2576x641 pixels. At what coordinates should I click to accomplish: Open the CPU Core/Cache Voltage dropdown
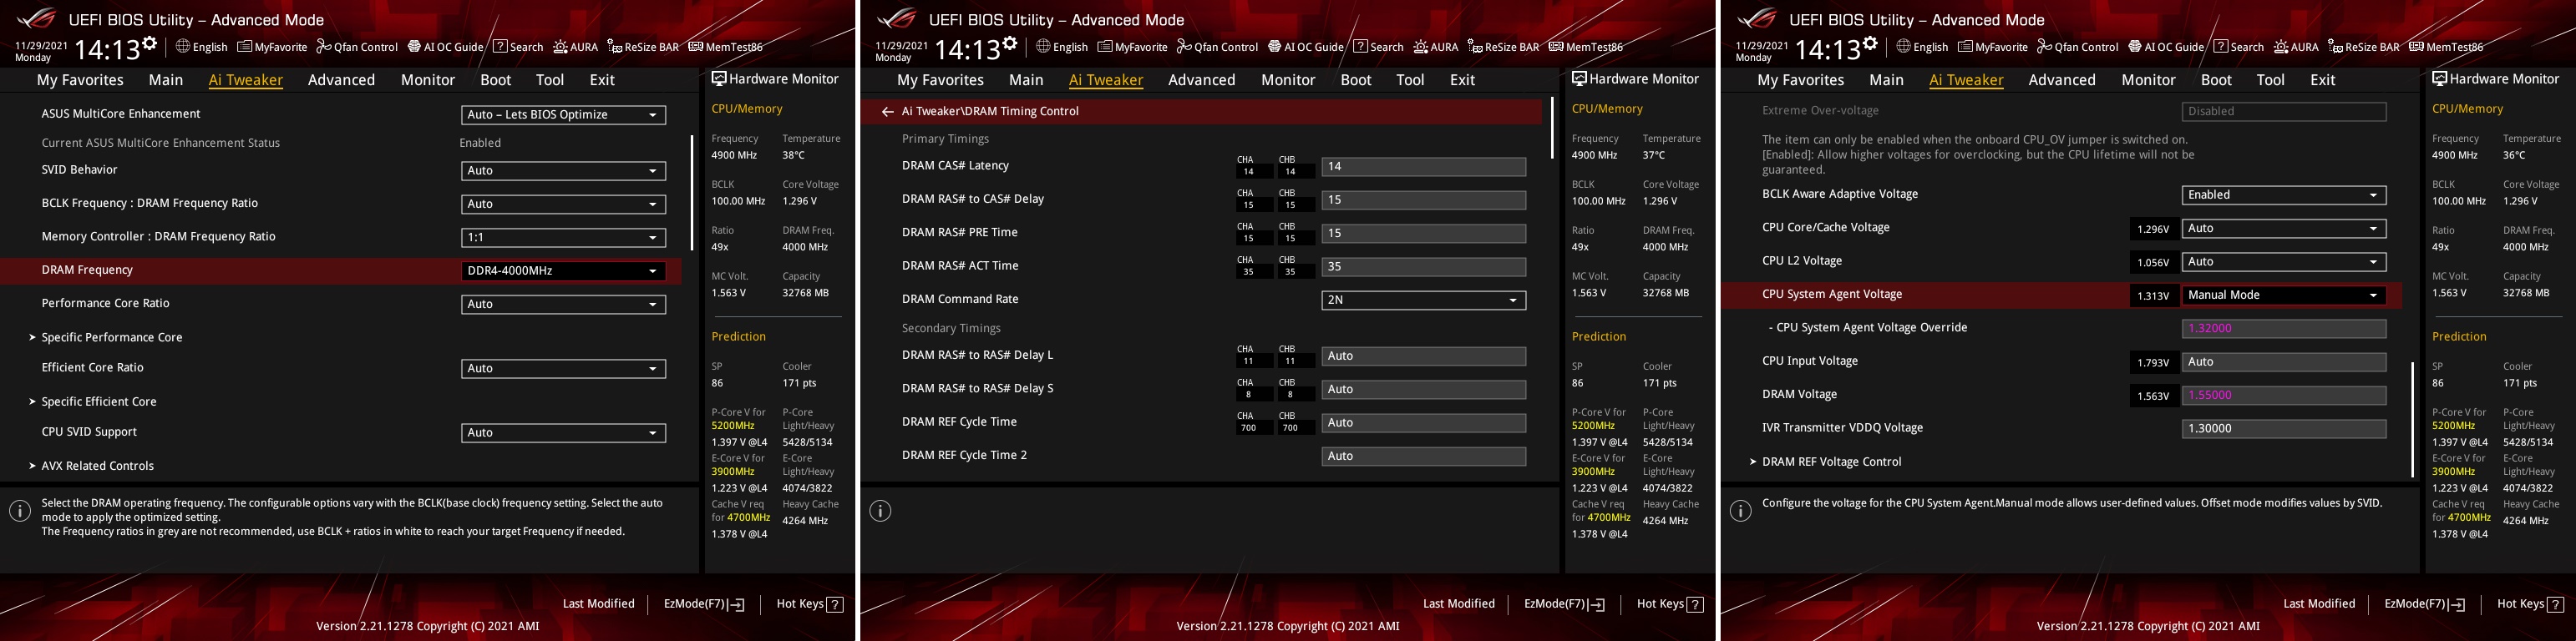tap(2283, 229)
